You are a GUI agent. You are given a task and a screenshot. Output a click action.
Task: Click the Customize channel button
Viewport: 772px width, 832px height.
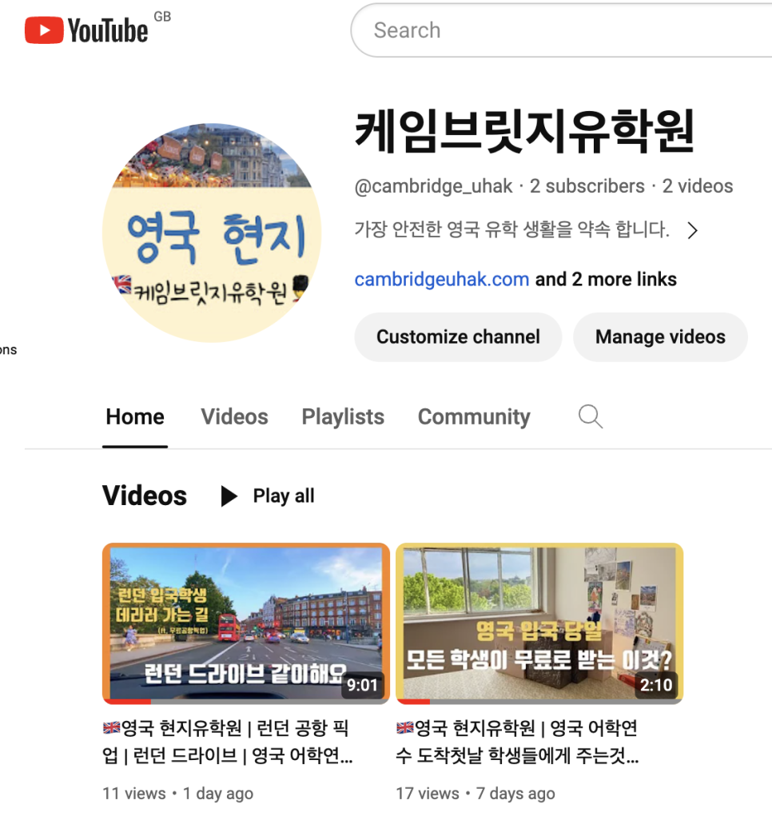click(x=458, y=337)
